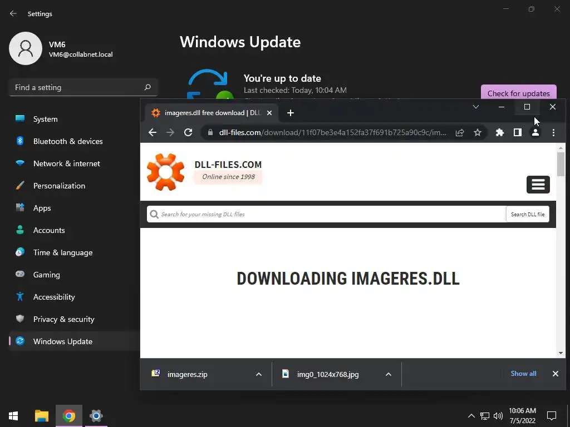Open Time & language settings
570x427 pixels.
point(75,253)
